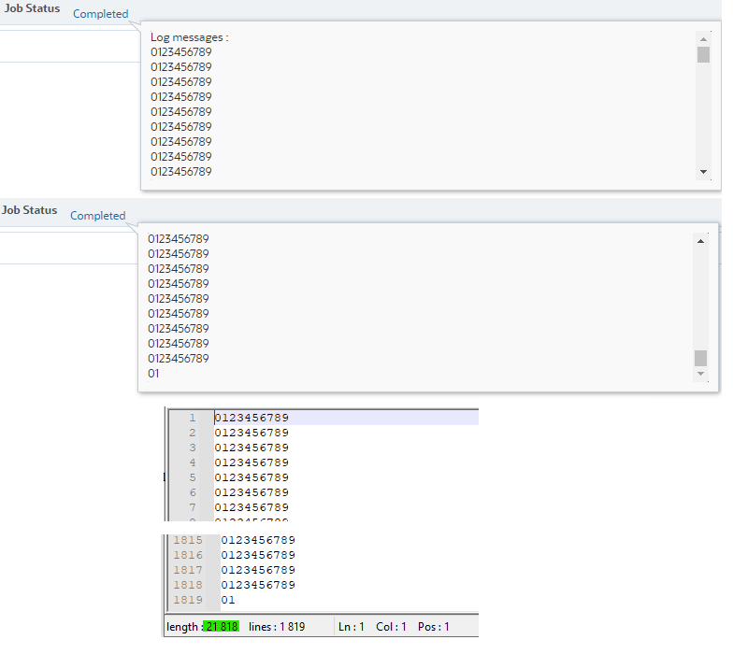Click the Completed link above the popup ending in 01
The image size is (733, 654).
97,216
